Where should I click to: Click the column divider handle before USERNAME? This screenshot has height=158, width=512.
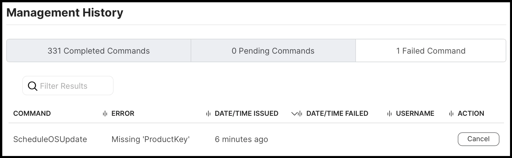tap(389, 114)
